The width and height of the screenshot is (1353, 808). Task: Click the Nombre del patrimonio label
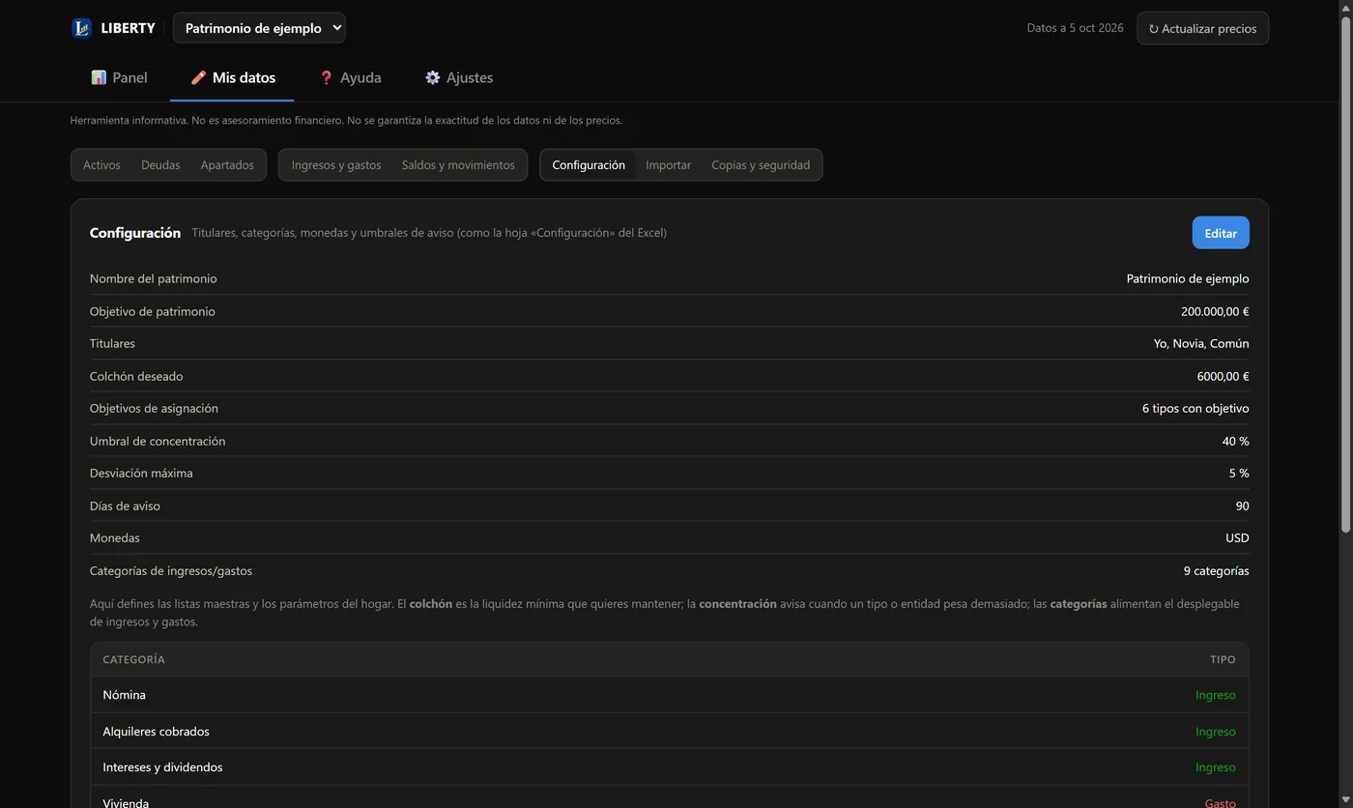pyautogui.click(x=153, y=278)
